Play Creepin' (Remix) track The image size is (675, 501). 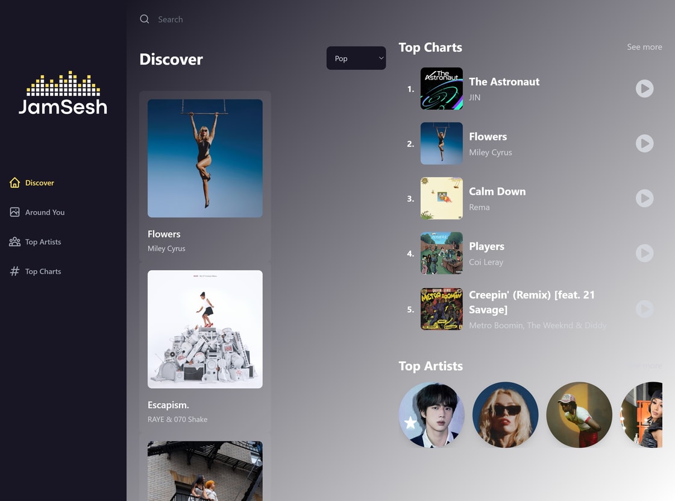[644, 309]
